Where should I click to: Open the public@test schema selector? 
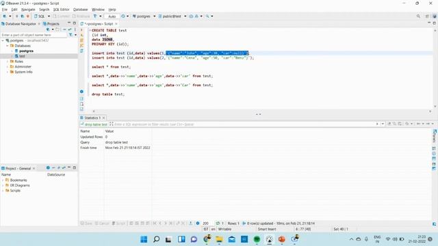coord(172,16)
